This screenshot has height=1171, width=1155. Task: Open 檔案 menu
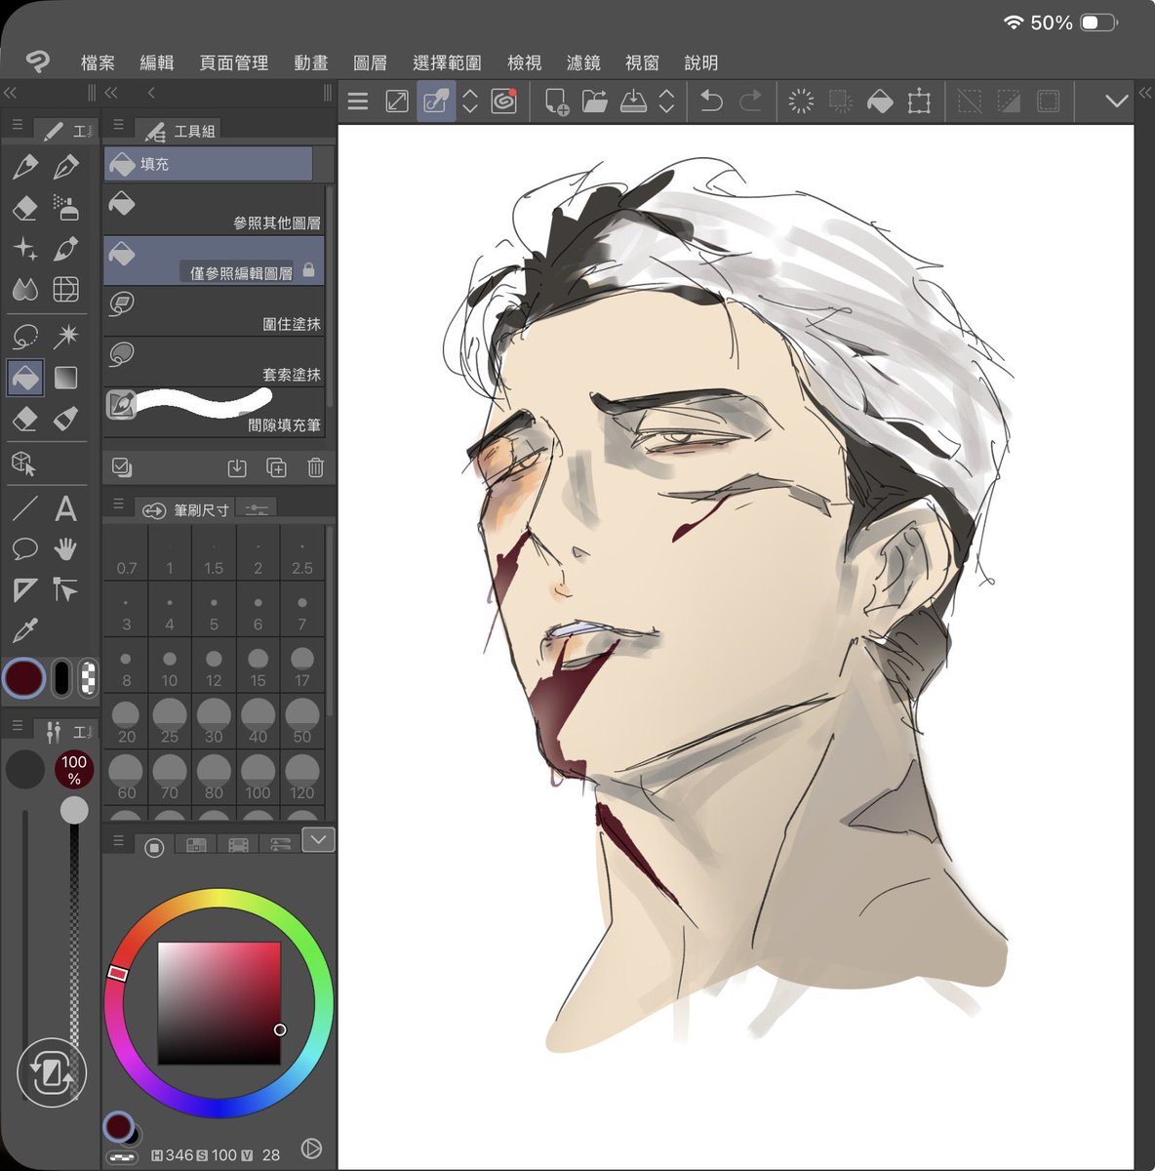click(98, 62)
